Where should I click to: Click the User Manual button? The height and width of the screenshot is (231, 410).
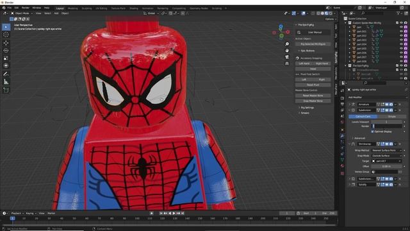coord(313,32)
